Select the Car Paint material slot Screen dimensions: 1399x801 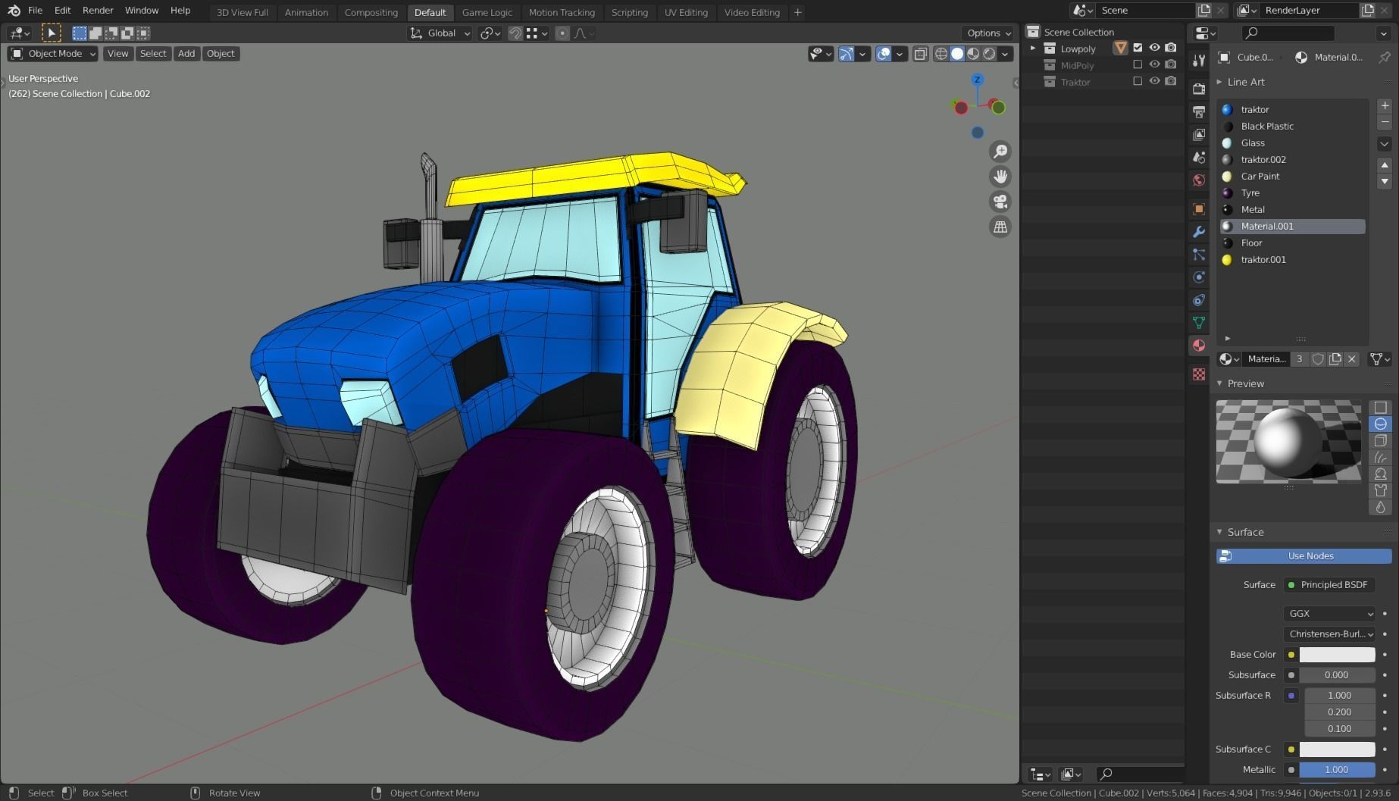[x=1291, y=177]
